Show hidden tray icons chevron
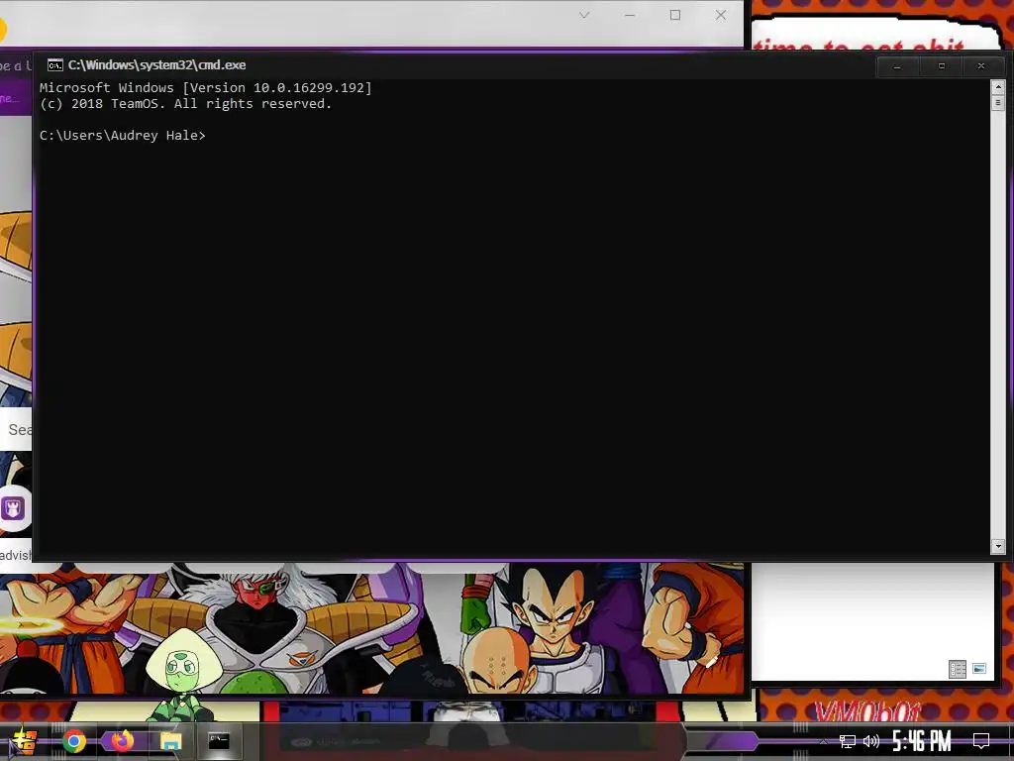1014x761 pixels. [x=823, y=741]
